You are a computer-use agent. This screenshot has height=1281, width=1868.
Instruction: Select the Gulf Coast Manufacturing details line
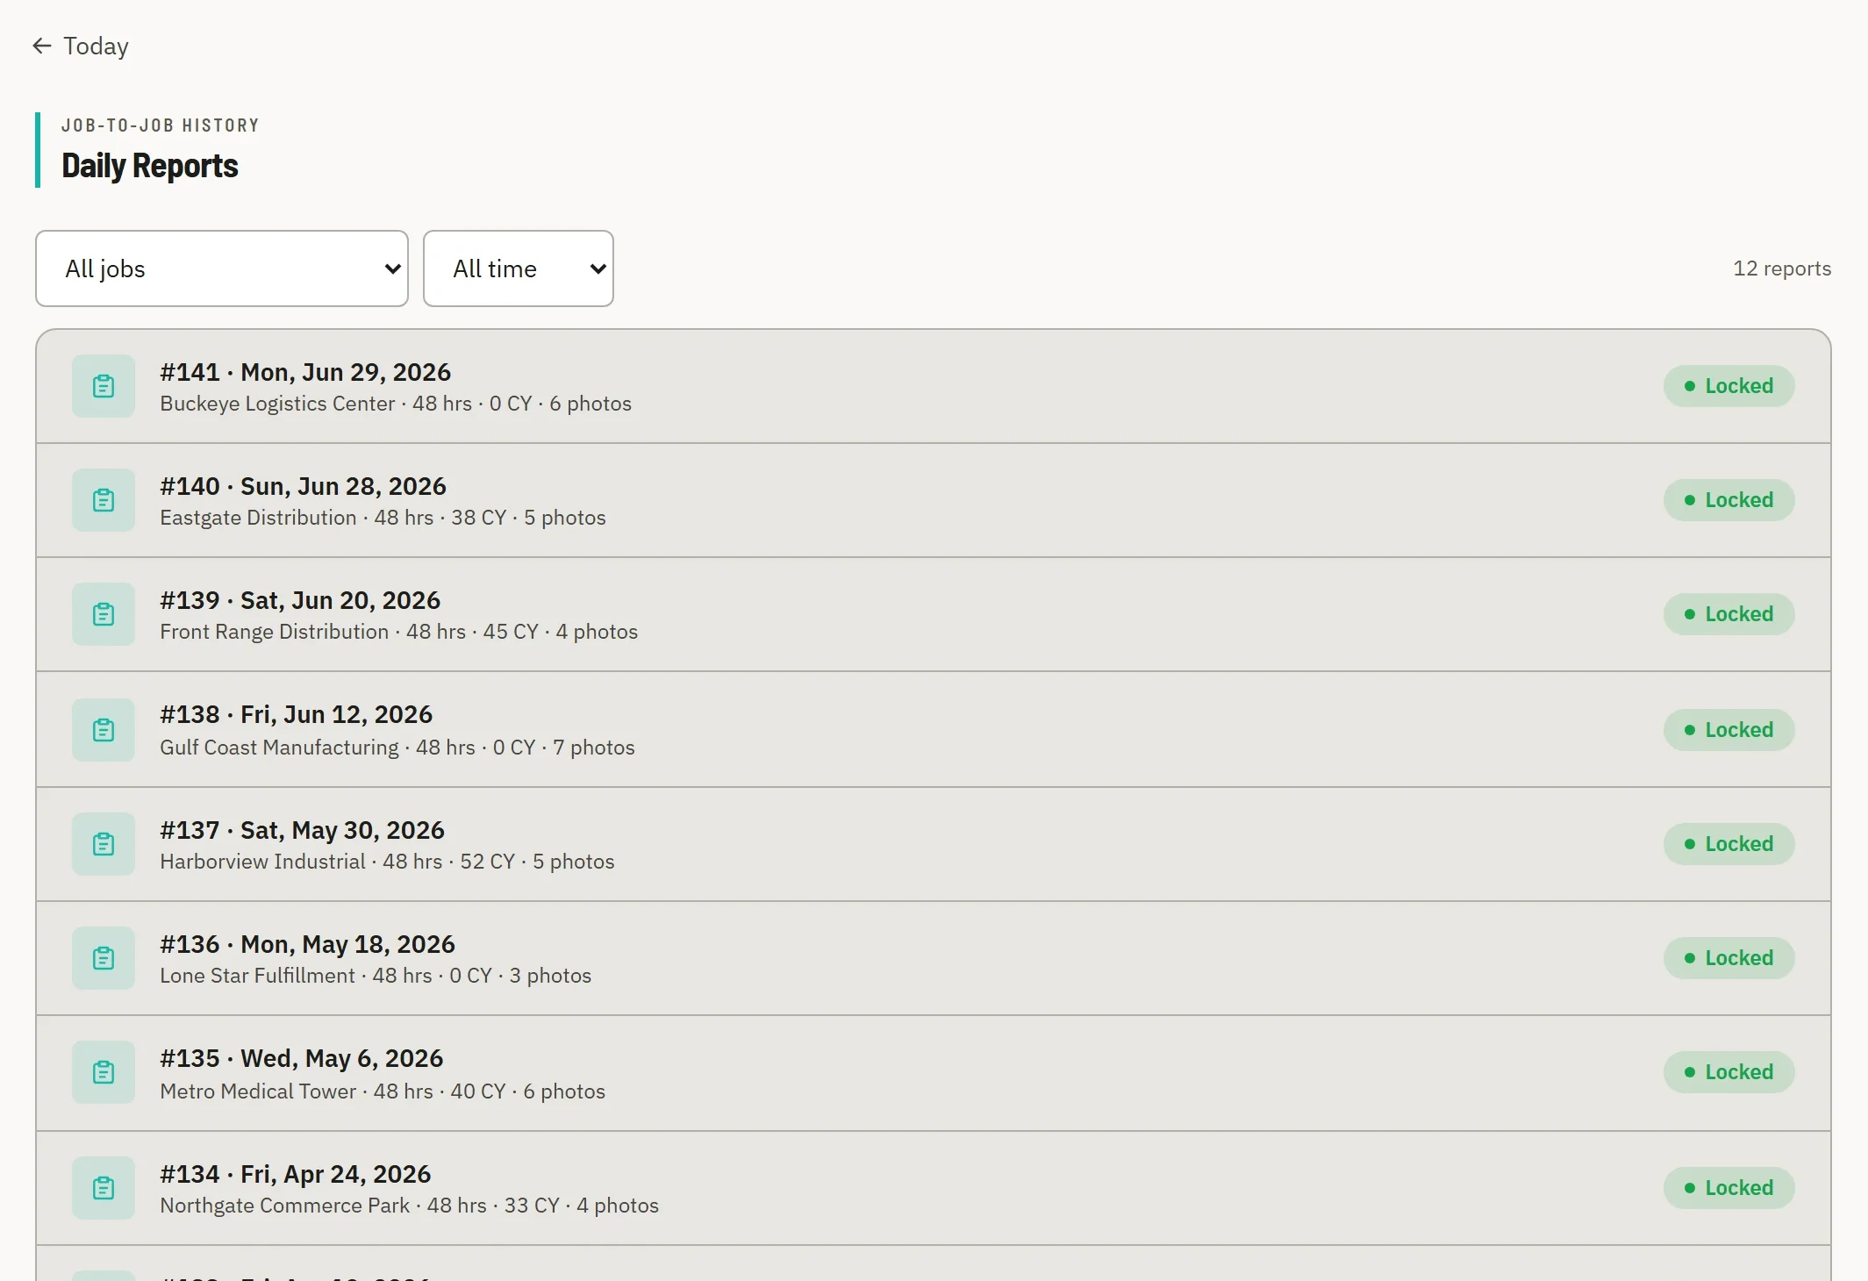[x=397, y=748]
